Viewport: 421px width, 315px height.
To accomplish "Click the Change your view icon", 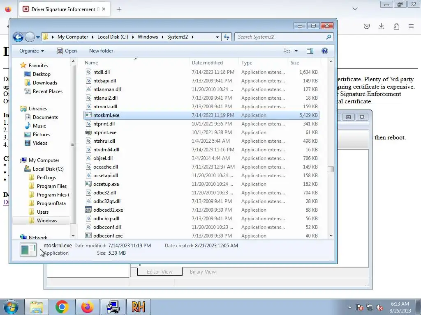I will [287, 50].
